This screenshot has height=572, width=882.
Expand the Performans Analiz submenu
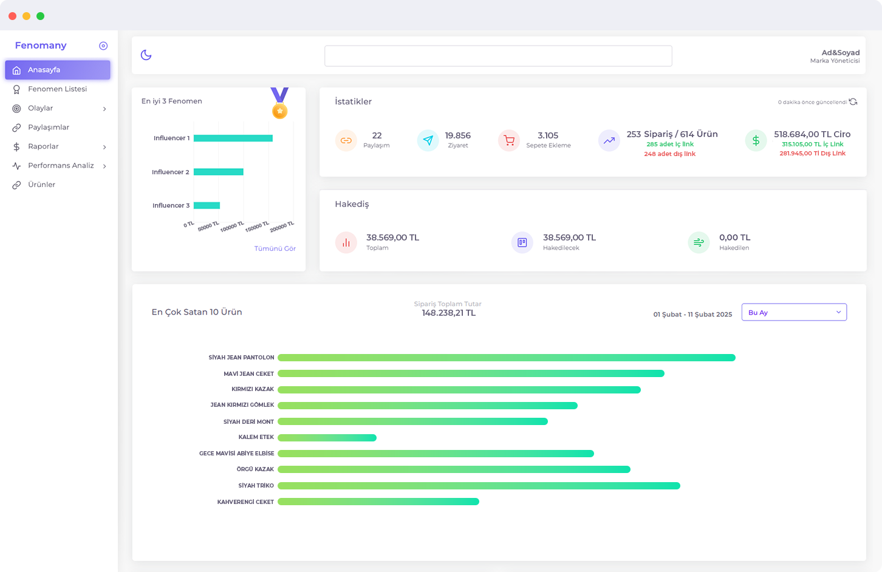[104, 166]
